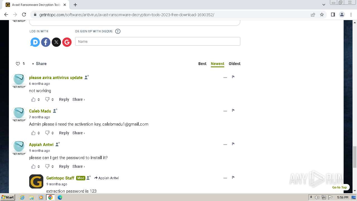Upvote Appiah Antwi's comment

pos(33,166)
